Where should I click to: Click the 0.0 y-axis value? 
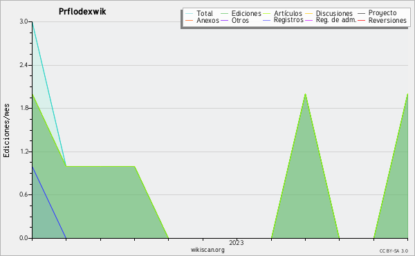click(x=24, y=238)
